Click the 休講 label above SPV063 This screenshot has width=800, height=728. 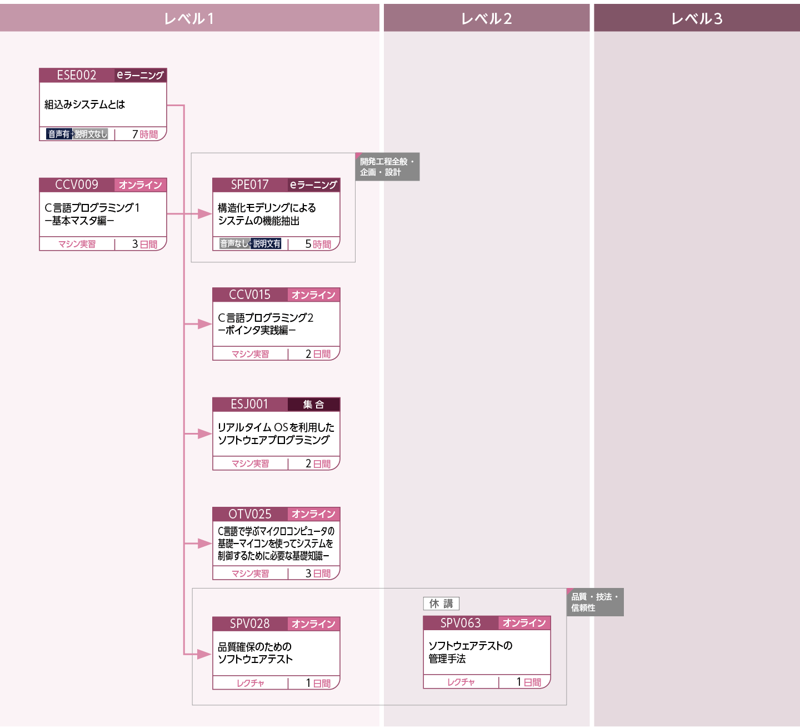pyautogui.click(x=441, y=604)
